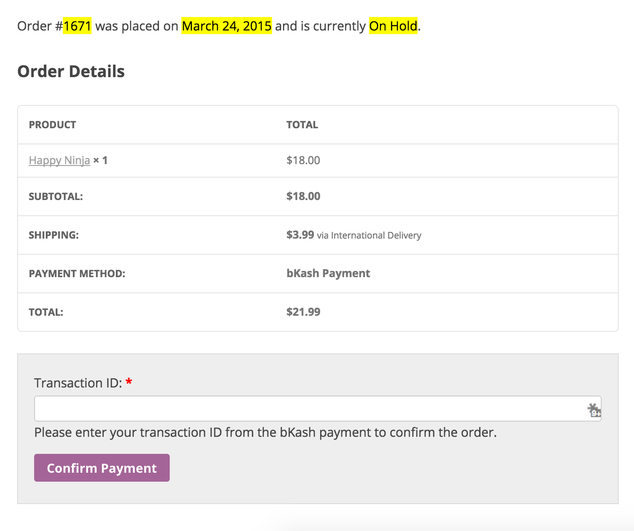The height and width of the screenshot is (531, 634).
Task: Click the PRODUCT column header
Action: tap(53, 125)
